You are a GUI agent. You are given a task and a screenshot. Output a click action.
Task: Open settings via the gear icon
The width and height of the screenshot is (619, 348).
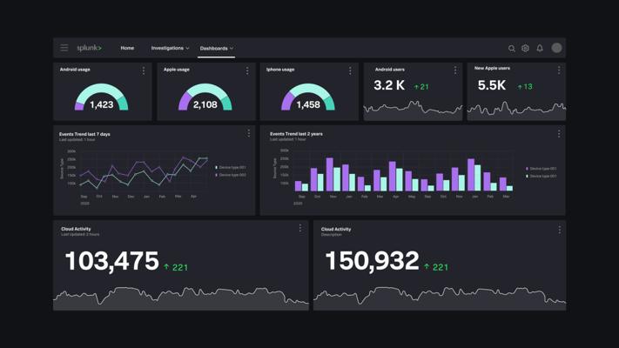click(525, 48)
